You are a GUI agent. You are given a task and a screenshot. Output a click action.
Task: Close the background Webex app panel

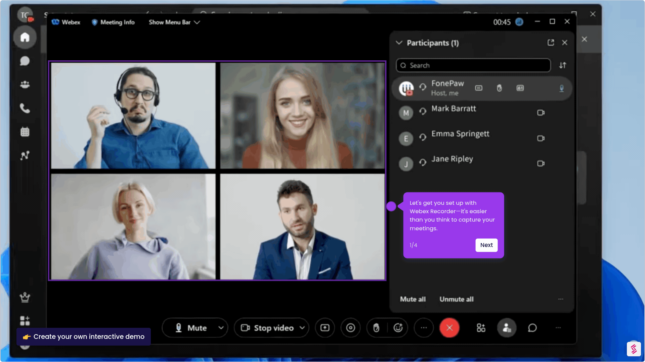tap(585, 39)
